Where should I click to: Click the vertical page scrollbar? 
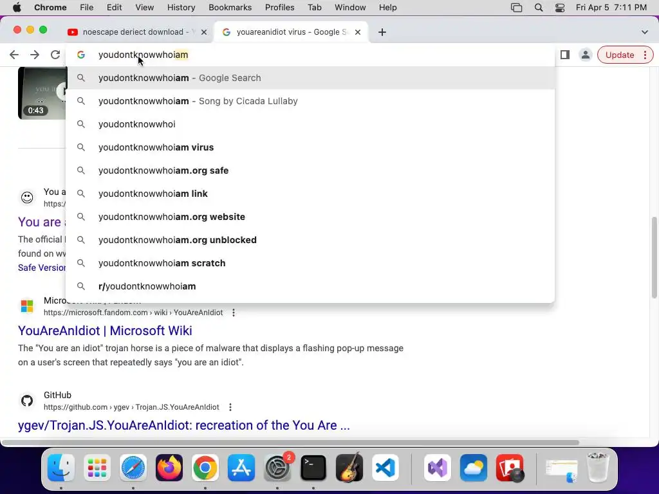[x=654, y=257]
